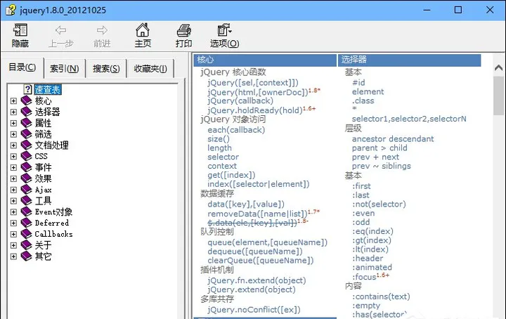The height and width of the screenshot is (319, 506).
Task: Click the content pane vertical scrollbar thumb
Action: point(498,96)
